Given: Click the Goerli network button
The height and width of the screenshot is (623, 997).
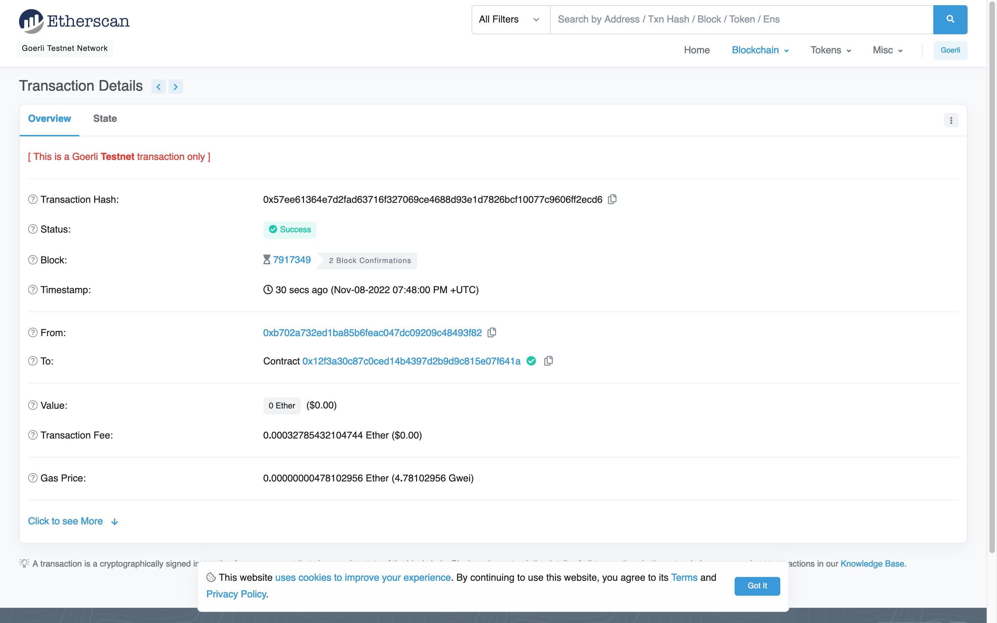Looking at the screenshot, I should pos(950,50).
